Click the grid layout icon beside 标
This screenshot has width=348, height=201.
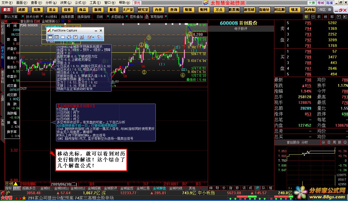(313, 17)
